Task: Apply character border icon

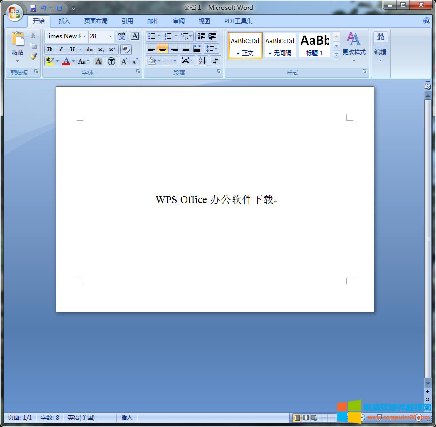Action: coord(135,36)
